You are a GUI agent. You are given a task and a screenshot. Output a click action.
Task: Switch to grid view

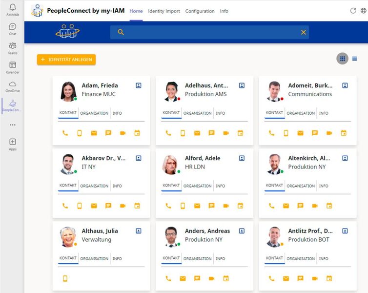pos(343,59)
